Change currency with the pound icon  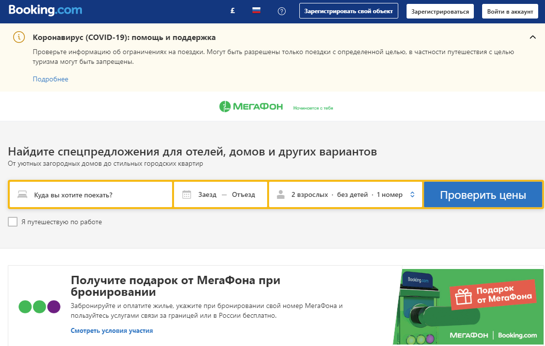[233, 11]
